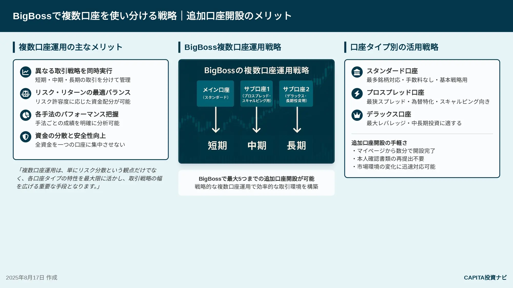
Task: Click text 手法ごとの成績を明確に分析可能
Action: [77, 123]
